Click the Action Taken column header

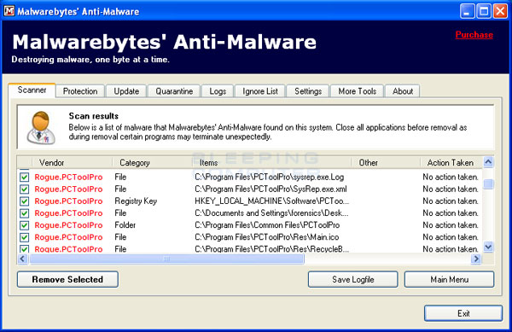[x=451, y=162]
